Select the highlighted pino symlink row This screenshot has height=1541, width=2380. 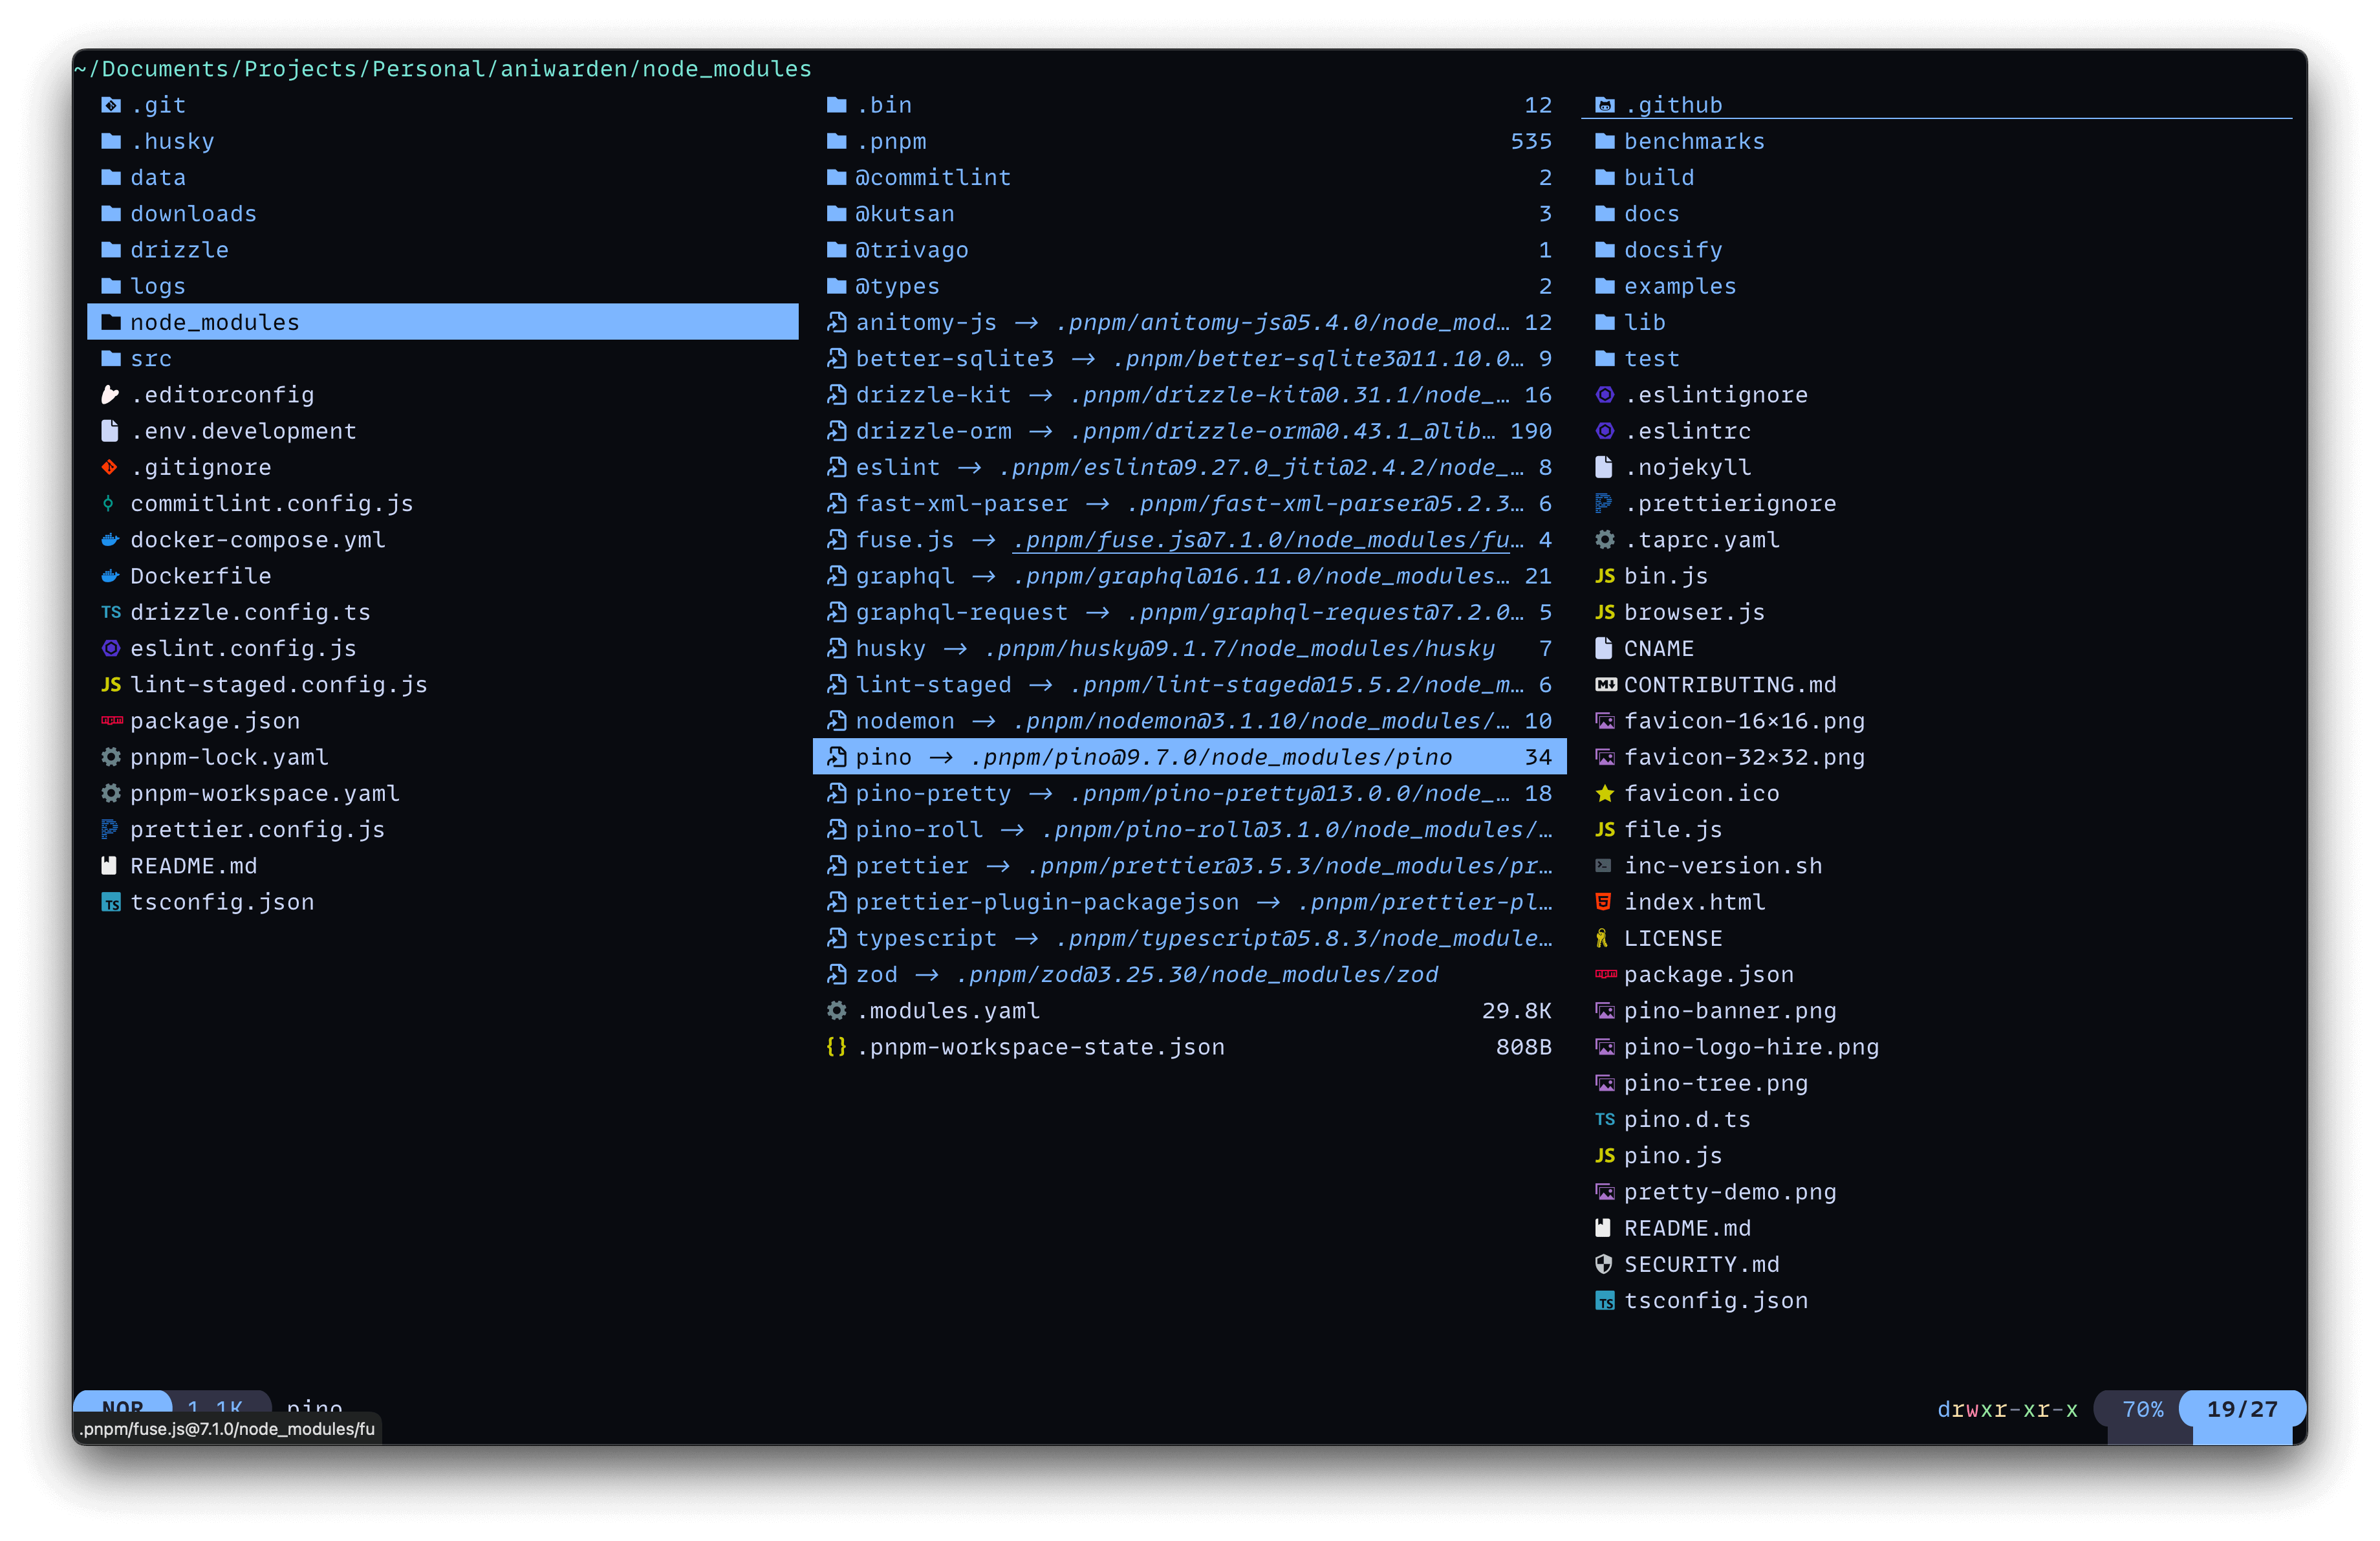pos(1189,757)
